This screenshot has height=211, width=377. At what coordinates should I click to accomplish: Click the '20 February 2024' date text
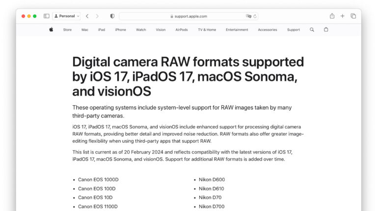(x=143, y=152)
